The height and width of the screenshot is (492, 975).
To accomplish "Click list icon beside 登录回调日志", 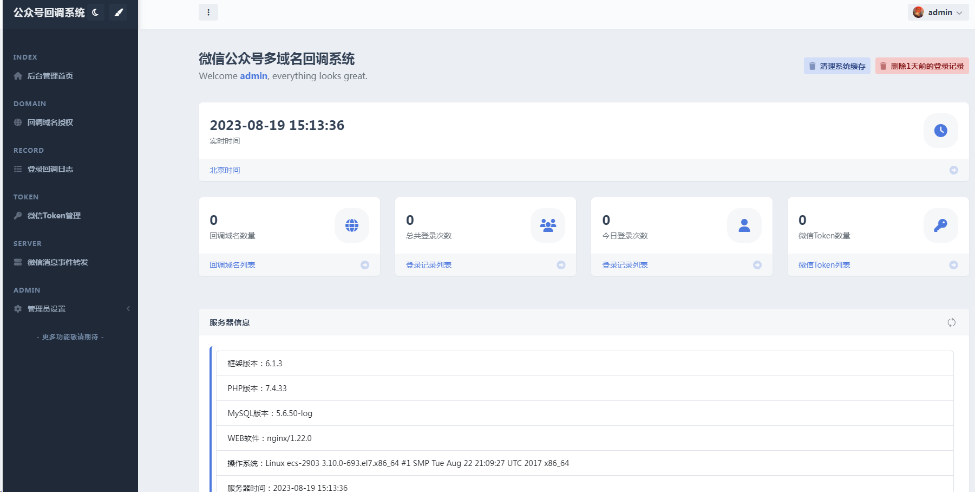I will [x=18, y=169].
